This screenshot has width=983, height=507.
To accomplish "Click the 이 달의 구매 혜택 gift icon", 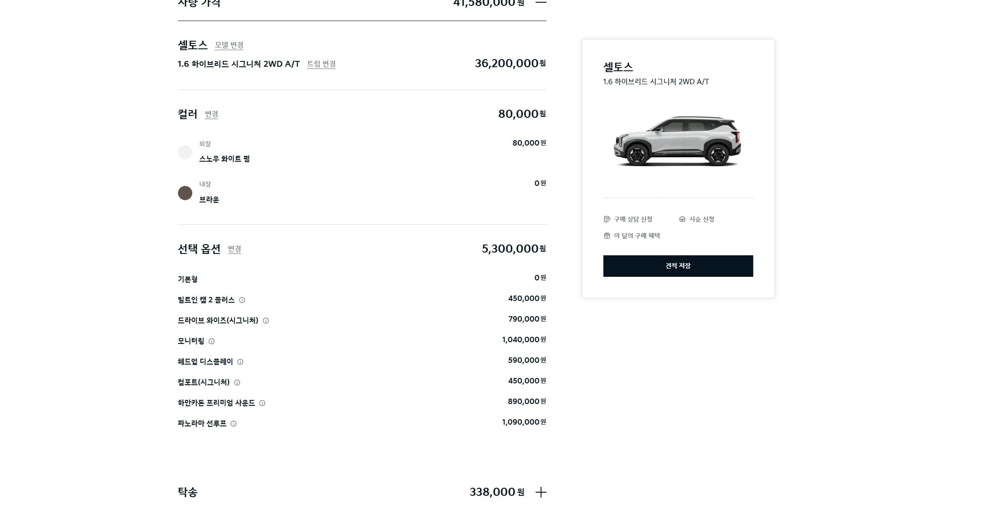I will pos(607,236).
